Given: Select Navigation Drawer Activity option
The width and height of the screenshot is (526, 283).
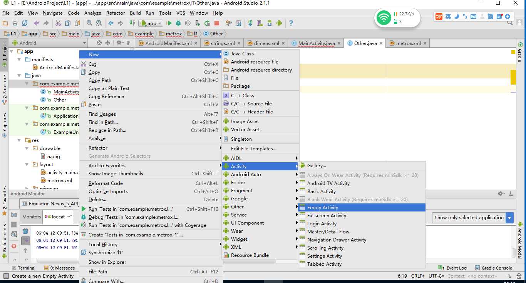Looking at the screenshot, I should (362, 240).
